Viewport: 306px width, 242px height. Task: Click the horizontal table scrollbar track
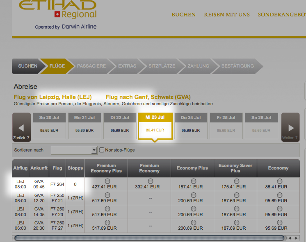click(149, 237)
